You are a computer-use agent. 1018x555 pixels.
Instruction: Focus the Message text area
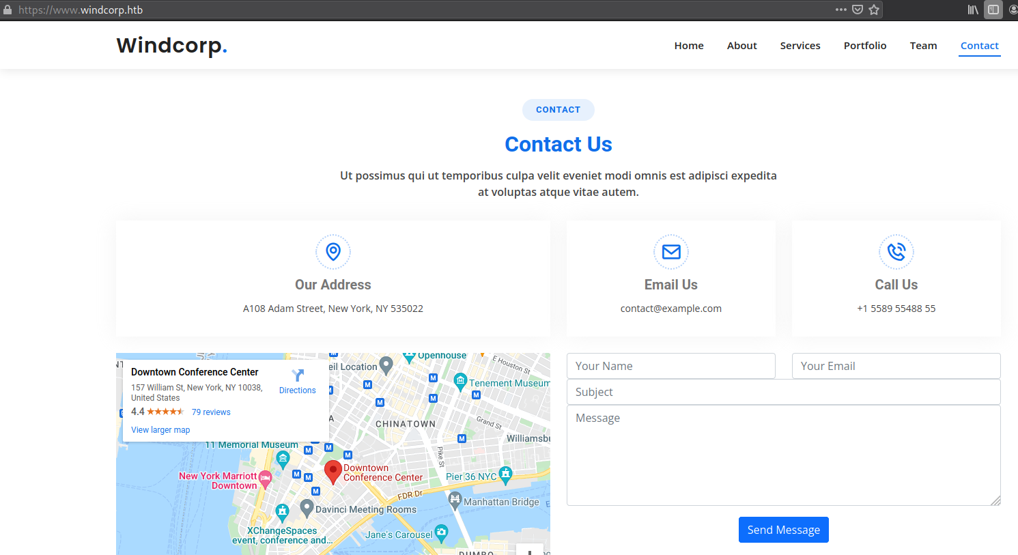click(783, 455)
